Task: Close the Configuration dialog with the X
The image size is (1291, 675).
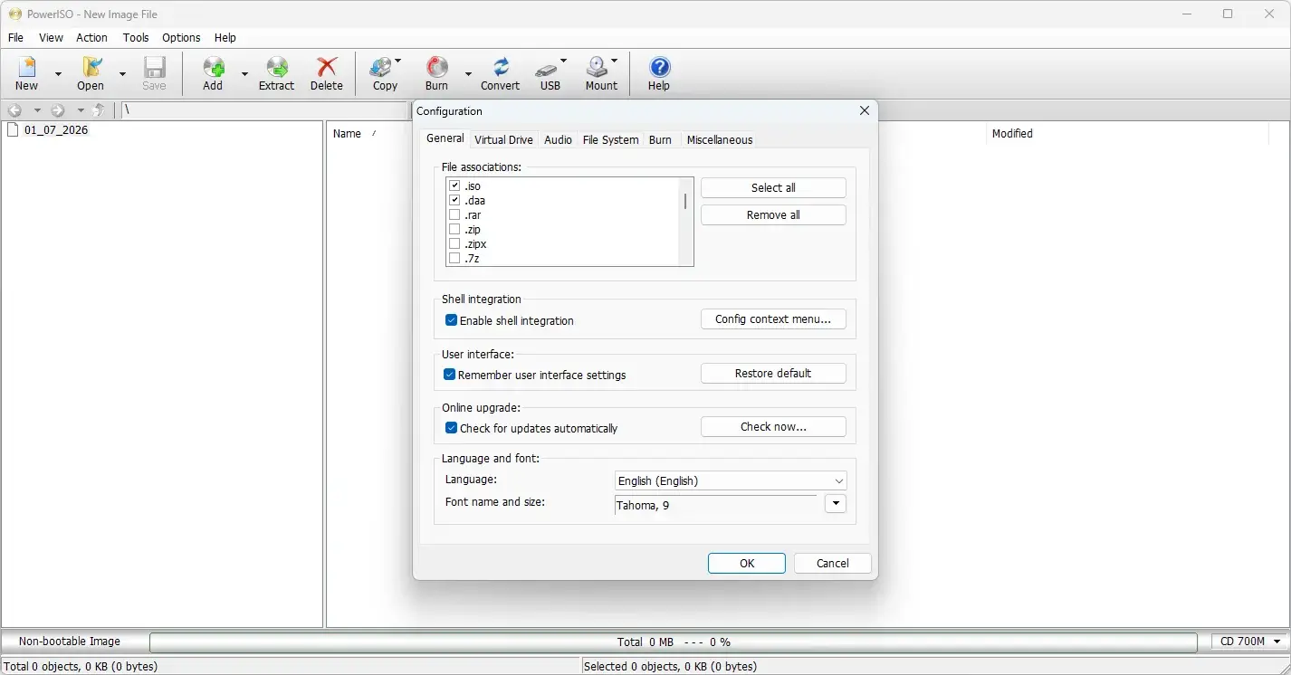Action: coord(864,110)
